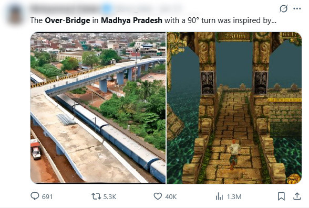Open the Grok explain-this-post icon
The height and width of the screenshot is (208, 309).
click(283, 8)
